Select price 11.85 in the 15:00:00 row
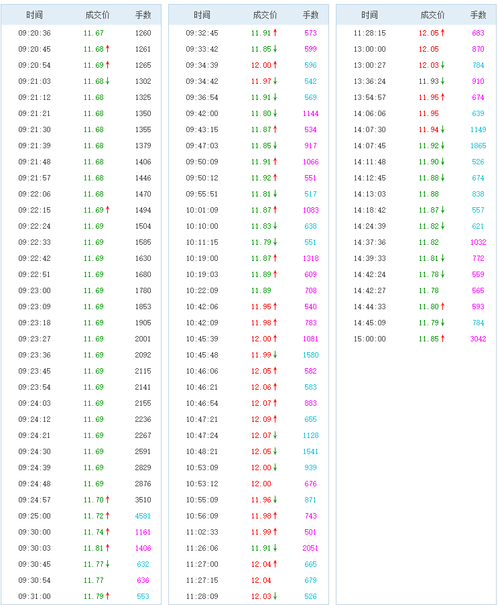The width and height of the screenshot is (498, 605). pos(429,339)
